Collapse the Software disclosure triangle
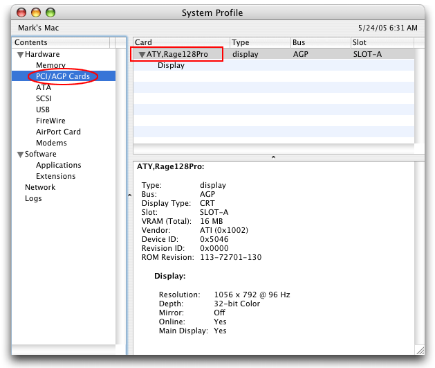Viewport: 435px width, 368px height. [20, 155]
